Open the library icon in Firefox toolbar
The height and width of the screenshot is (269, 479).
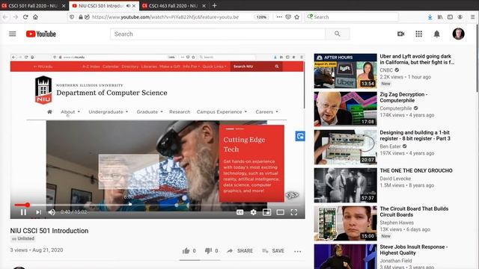pyautogui.click(x=440, y=17)
